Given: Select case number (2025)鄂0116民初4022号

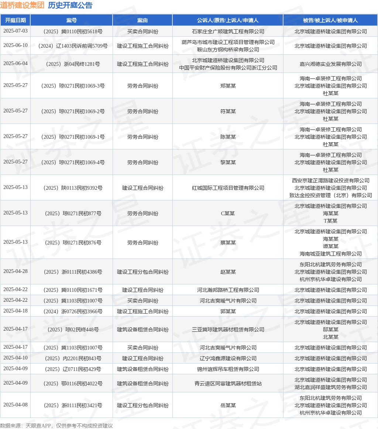Looking at the screenshot, I should click(72, 384).
